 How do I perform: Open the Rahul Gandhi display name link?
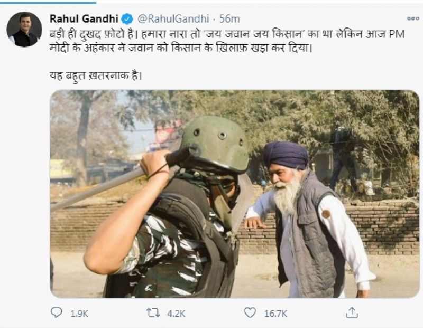click(x=84, y=18)
